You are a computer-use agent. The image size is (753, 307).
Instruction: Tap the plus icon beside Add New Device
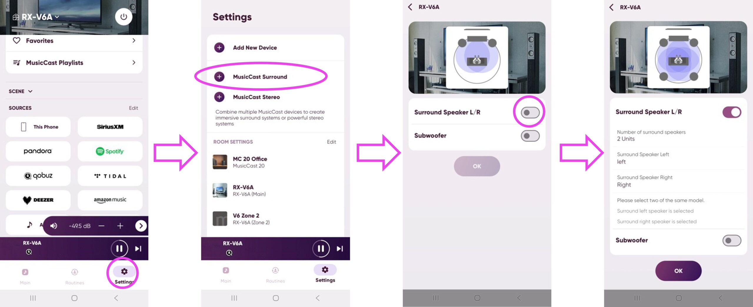[219, 47]
